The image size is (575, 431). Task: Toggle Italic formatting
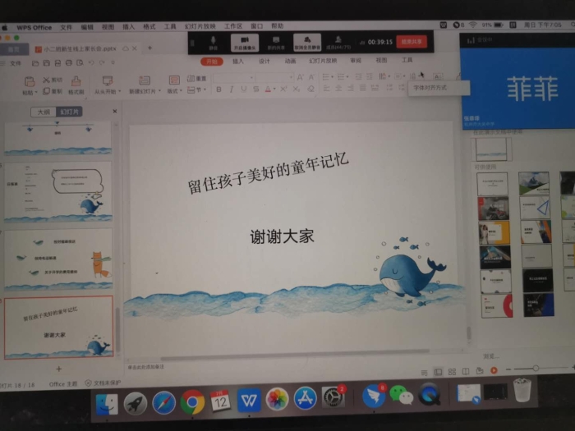pos(231,89)
